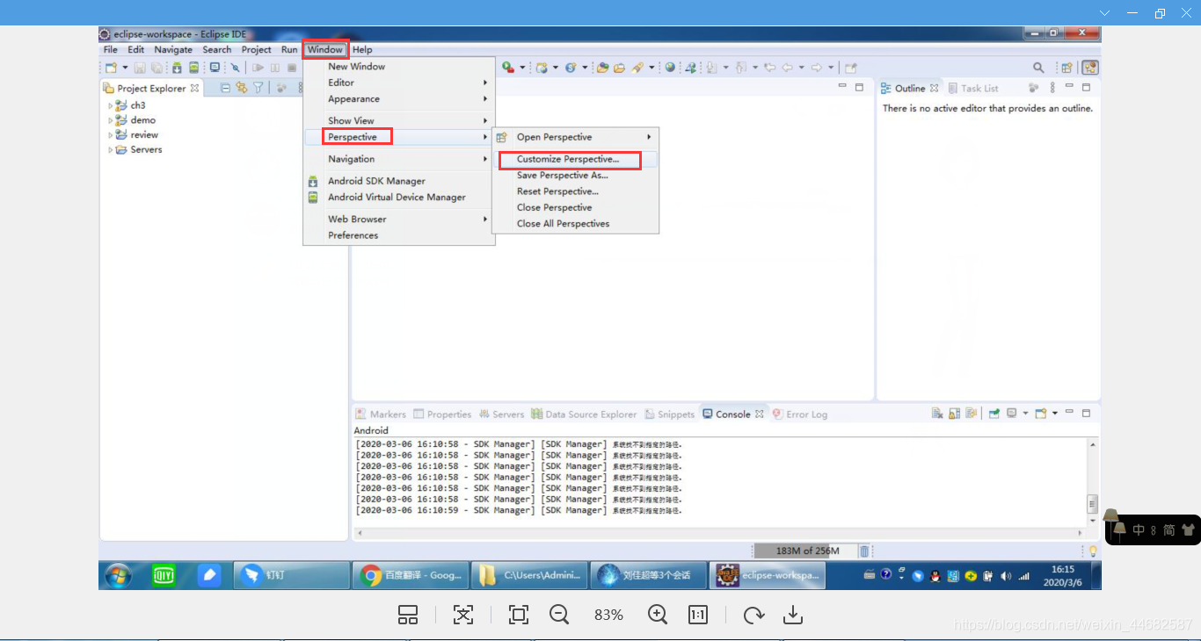The image size is (1201, 641).
Task: Click the Quick Access magnifier icon
Action: 1038,68
